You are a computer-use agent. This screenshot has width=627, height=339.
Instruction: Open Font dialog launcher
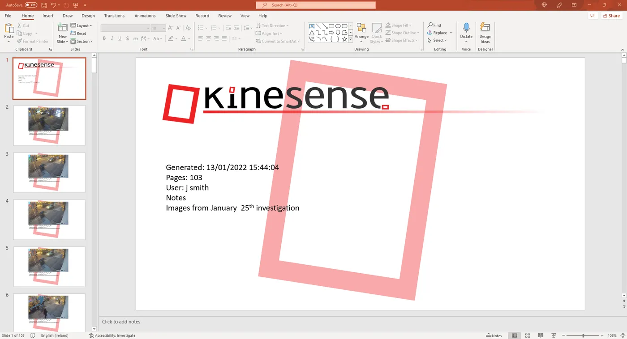pyautogui.click(x=192, y=49)
